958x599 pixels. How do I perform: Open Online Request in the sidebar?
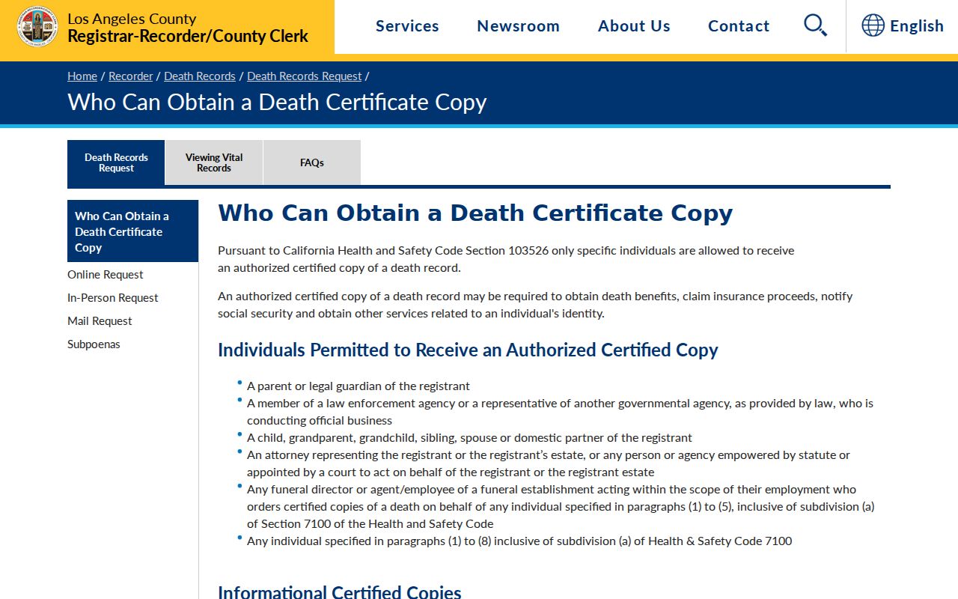[x=106, y=275]
